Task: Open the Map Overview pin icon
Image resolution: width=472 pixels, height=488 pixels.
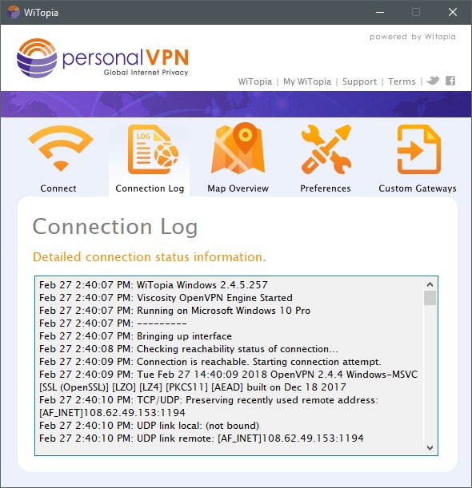Action: [x=238, y=148]
